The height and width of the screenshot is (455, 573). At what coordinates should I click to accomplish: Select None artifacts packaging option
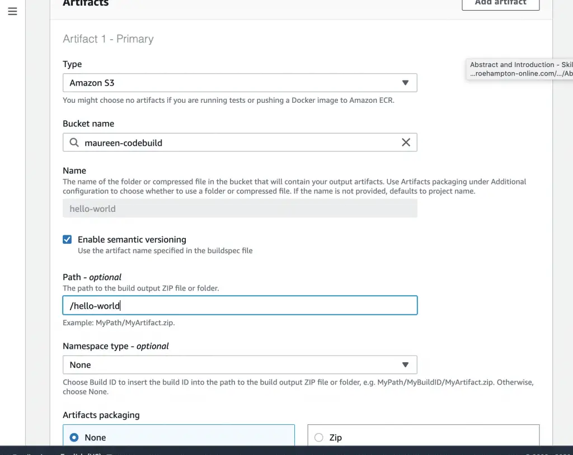(179, 435)
